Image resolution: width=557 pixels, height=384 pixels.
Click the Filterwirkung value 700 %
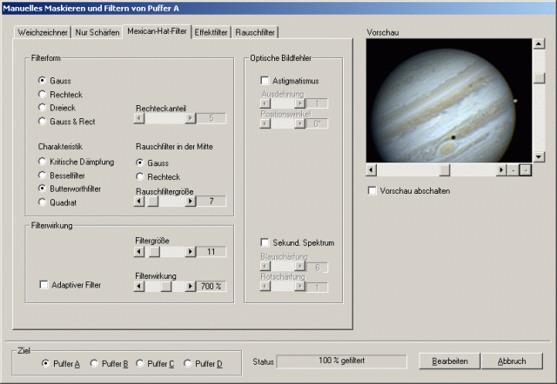point(211,286)
